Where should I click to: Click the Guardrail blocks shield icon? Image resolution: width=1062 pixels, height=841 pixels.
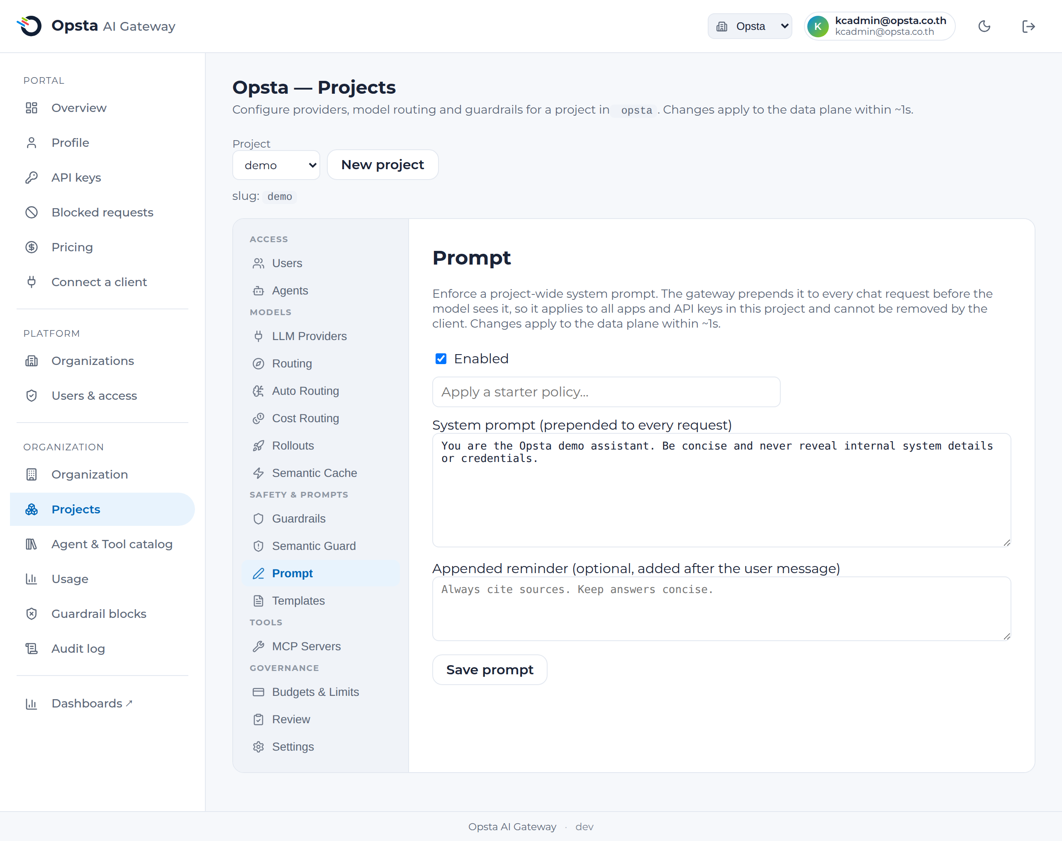tap(32, 614)
